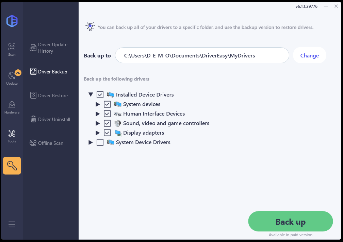This screenshot has width=343, height=242.
Task: Click the Sound controllers speaker icon
Action: 118,123
